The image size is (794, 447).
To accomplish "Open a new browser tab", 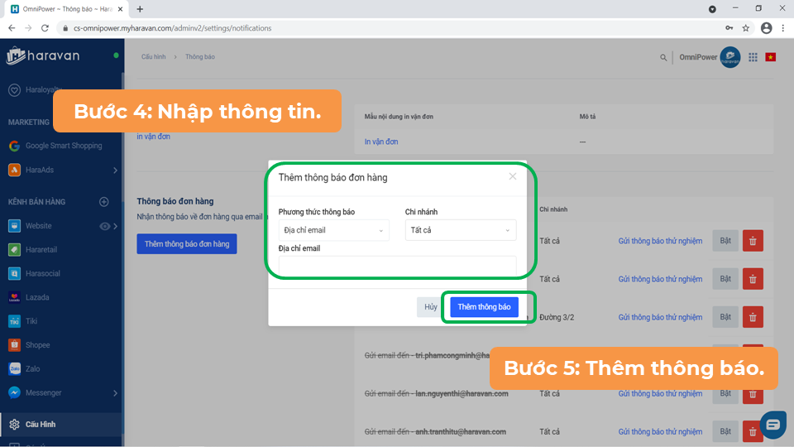I will point(140,9).
